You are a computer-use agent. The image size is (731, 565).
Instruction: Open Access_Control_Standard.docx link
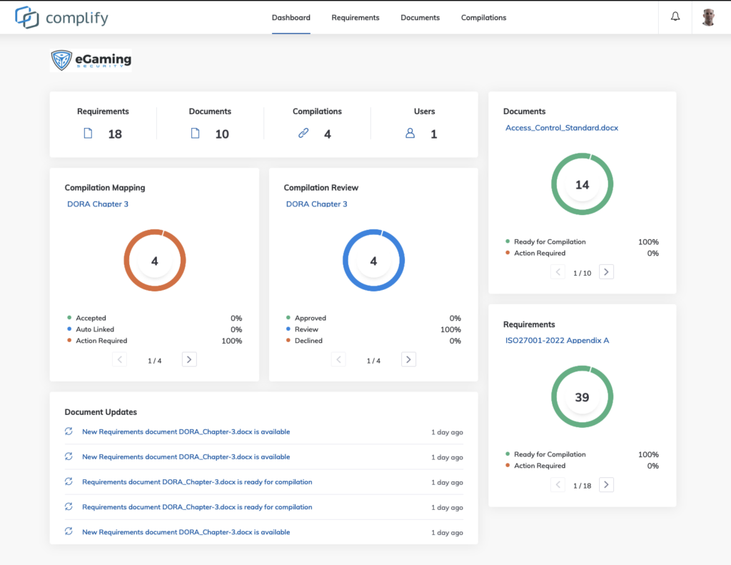click(x=561, y=128)
